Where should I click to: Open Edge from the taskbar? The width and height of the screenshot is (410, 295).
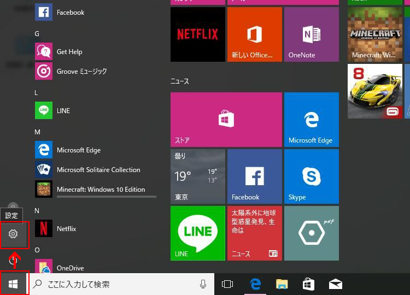click(x=255, y=284)
